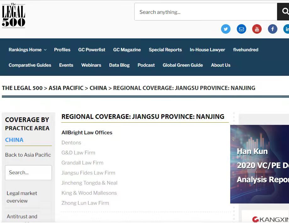The height and width of the screenshot is (223, 289).
Task: Click THE LEGAL 500 breadcrumb link
Action: pyautogui.click(x=22, y=88)
